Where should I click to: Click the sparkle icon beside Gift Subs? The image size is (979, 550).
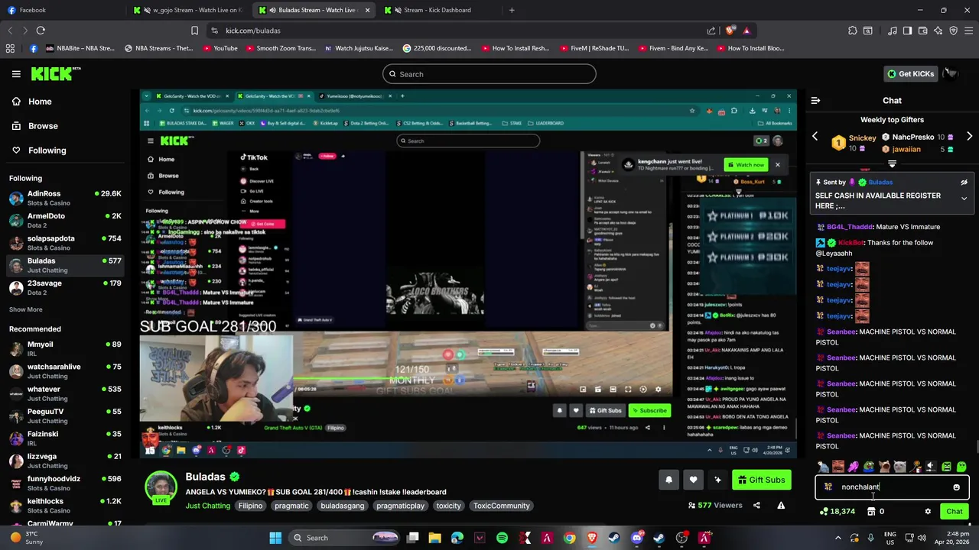[717, 480]
